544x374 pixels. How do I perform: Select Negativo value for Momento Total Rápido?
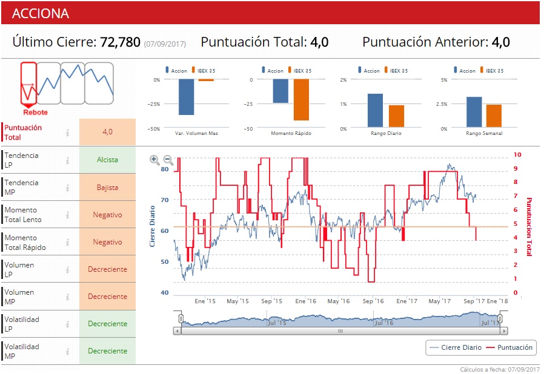click(108, 242)
